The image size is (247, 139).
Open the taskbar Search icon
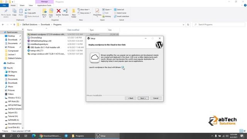[11, 136]
